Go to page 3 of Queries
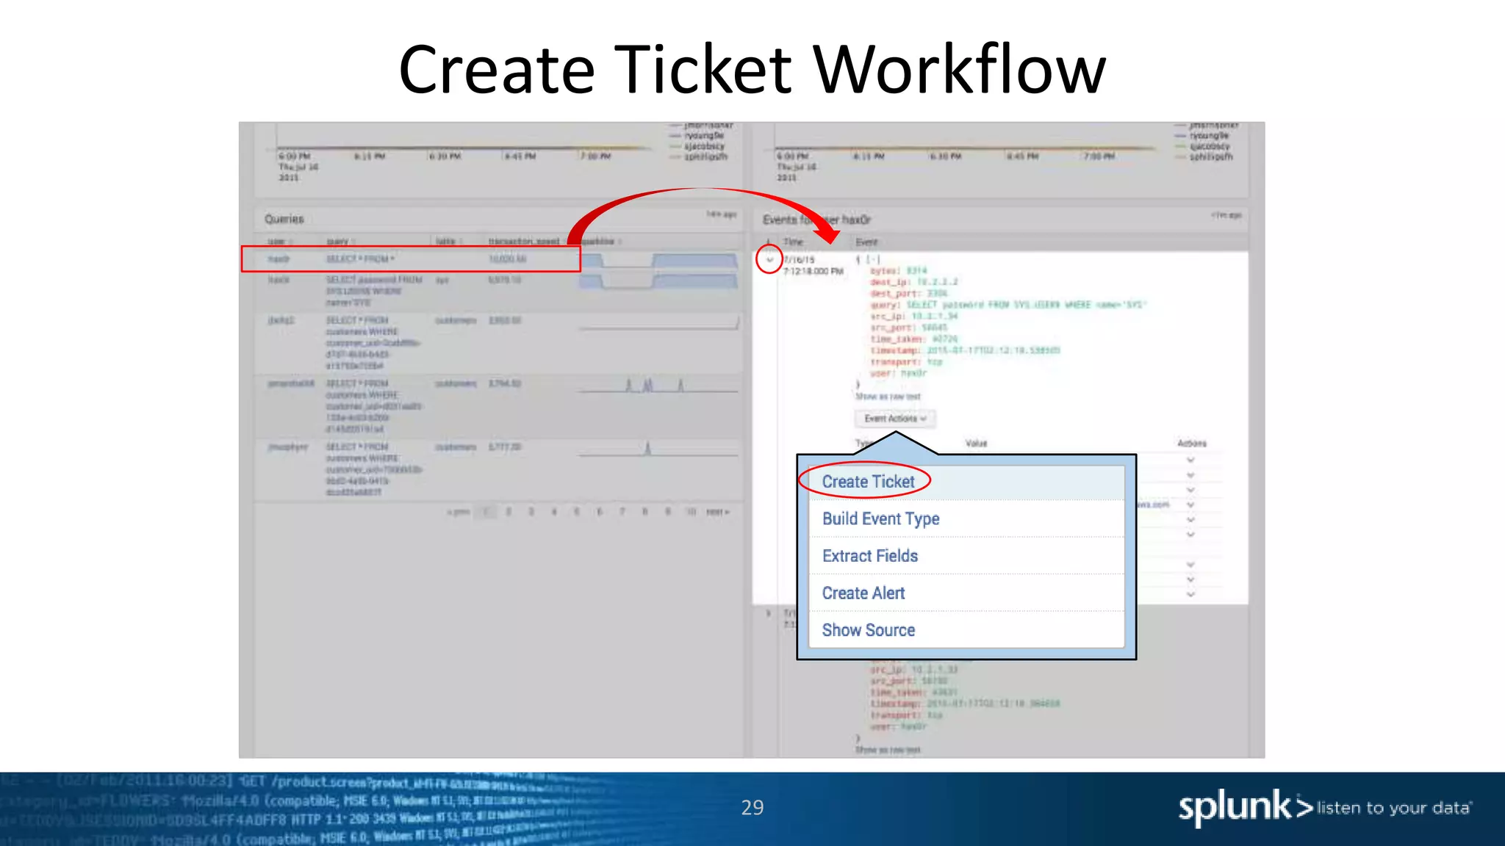Viewport: 1505px width, 846px height. [x=531, y=512]
